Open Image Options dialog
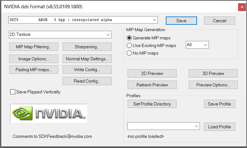The height and width of the screenshot is (148, 247). click(x=34, y=59)
